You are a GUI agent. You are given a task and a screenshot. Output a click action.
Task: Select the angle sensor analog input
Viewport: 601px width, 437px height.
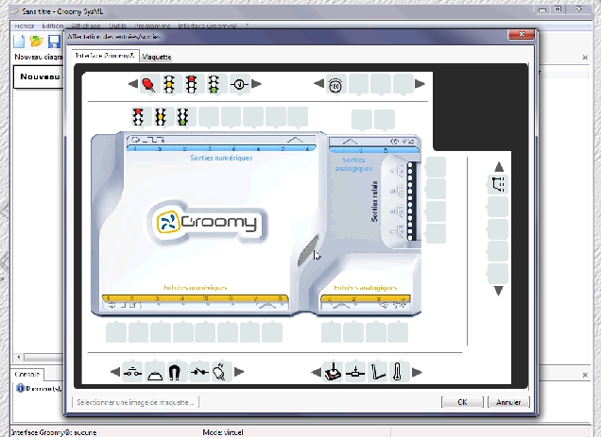pos(378,372)
